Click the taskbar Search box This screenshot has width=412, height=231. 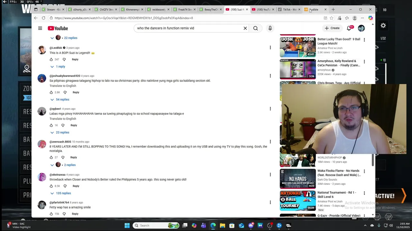pyautogui.click(x=156, y=226)
